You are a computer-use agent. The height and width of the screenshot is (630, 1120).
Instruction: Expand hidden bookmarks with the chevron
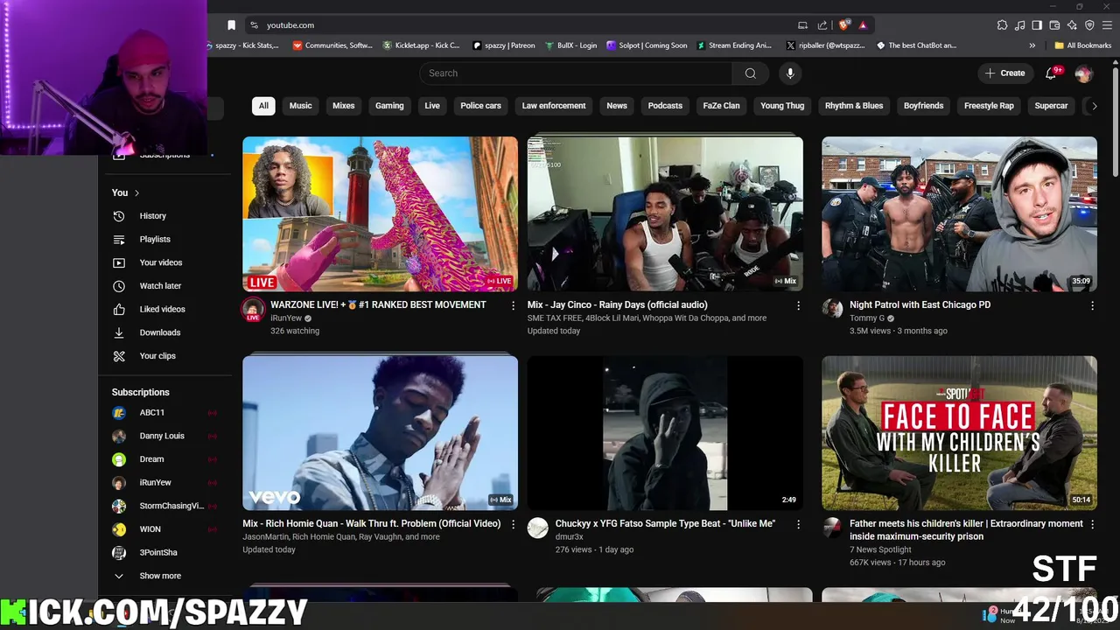click(x=1032, y=45)
